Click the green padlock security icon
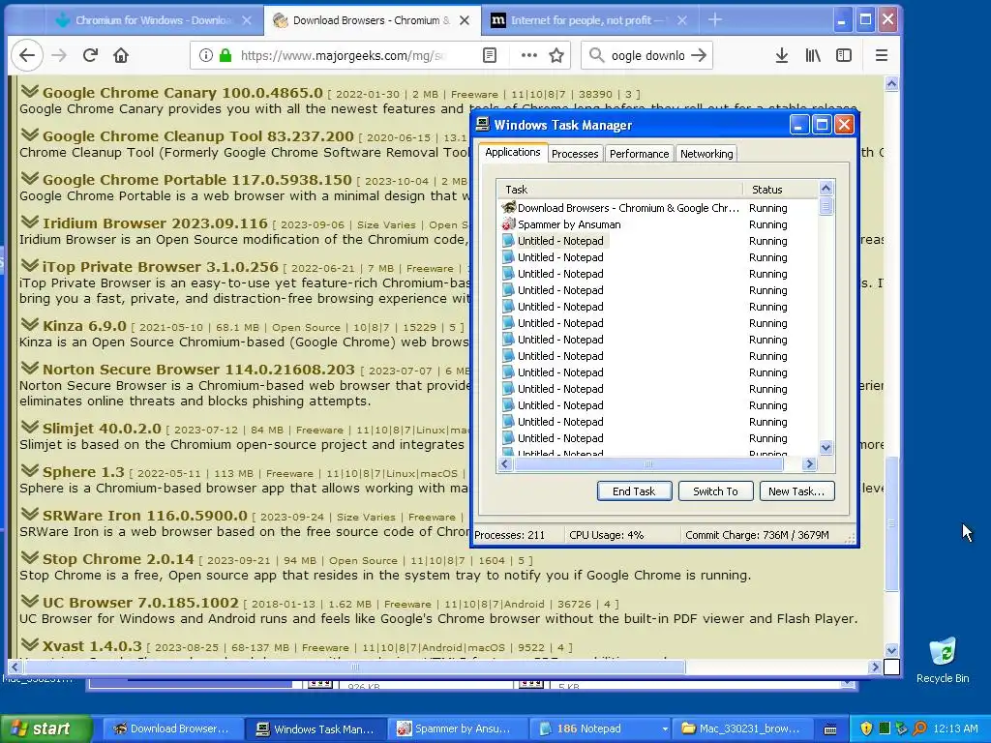The image size is (991, 743). coord(225,55)
